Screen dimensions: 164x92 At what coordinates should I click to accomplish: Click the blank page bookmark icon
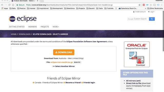coord(116,8)
